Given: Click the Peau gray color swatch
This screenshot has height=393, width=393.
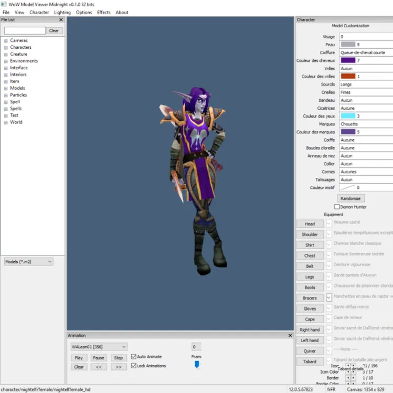Looking at the screenshot, I should tap(348, 45).
